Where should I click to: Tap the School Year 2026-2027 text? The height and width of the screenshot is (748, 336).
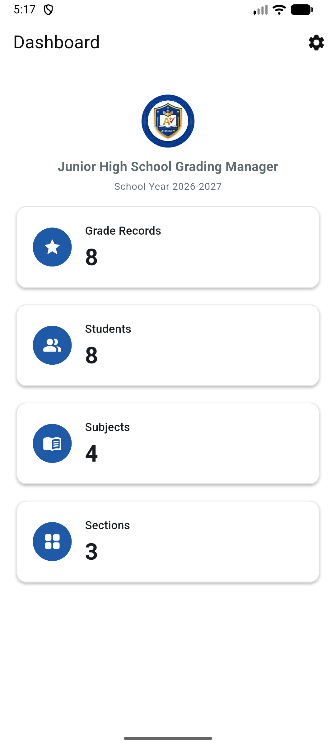(x=168, y=186)
